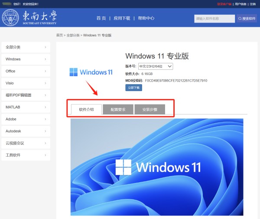The width and height of the screenshot is (260, 219).
Task: Click the small Windows 11 product logo
Action: (x=91, y=72)
